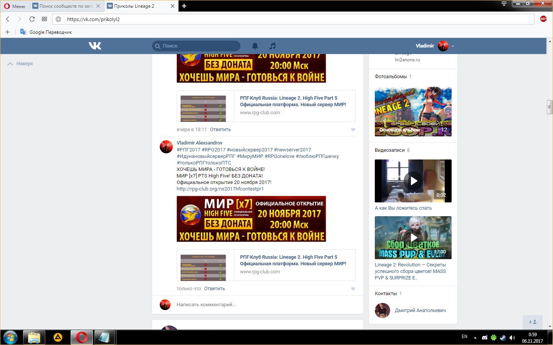Click Vladimir Alexsandrov's comment avatar

[166, 147]
